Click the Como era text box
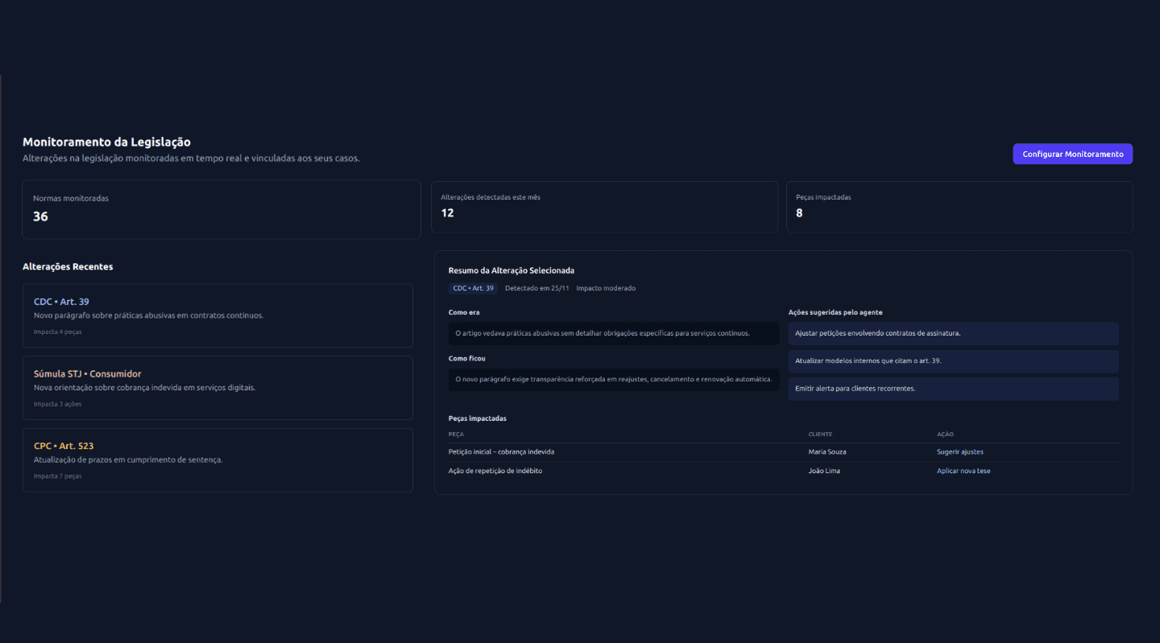 [614, 333]
